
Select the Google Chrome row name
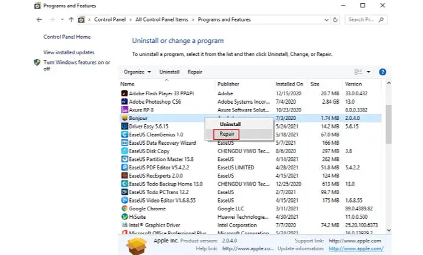(x=147, y=209)
